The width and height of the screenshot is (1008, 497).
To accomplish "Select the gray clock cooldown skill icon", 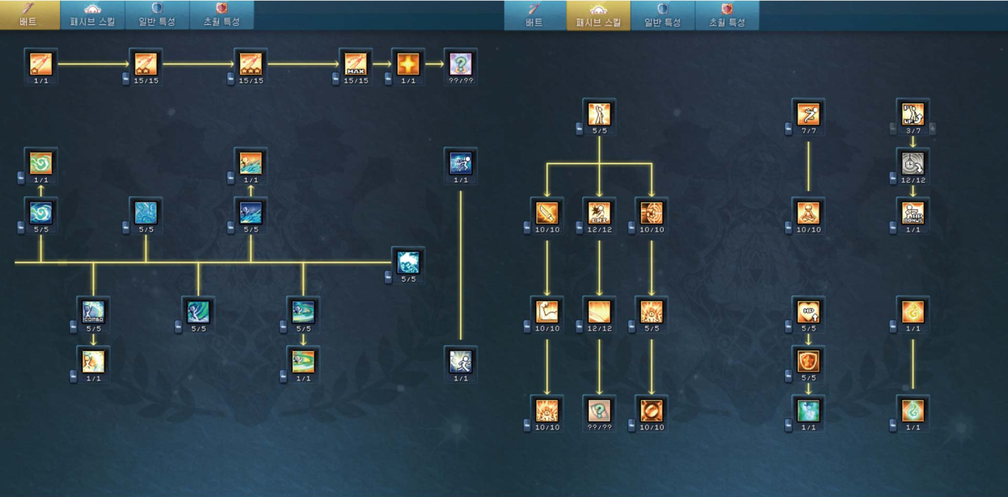I will [913, 164].
